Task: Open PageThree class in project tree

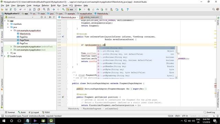Action: 24,40
